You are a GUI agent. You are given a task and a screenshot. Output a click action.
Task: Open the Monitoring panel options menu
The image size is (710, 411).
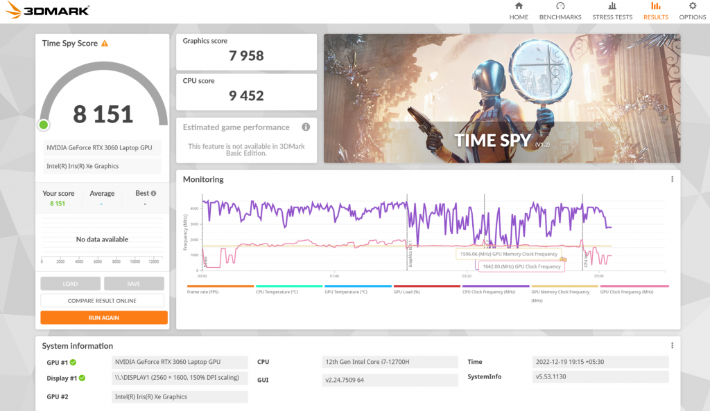(x=671, y=179)
